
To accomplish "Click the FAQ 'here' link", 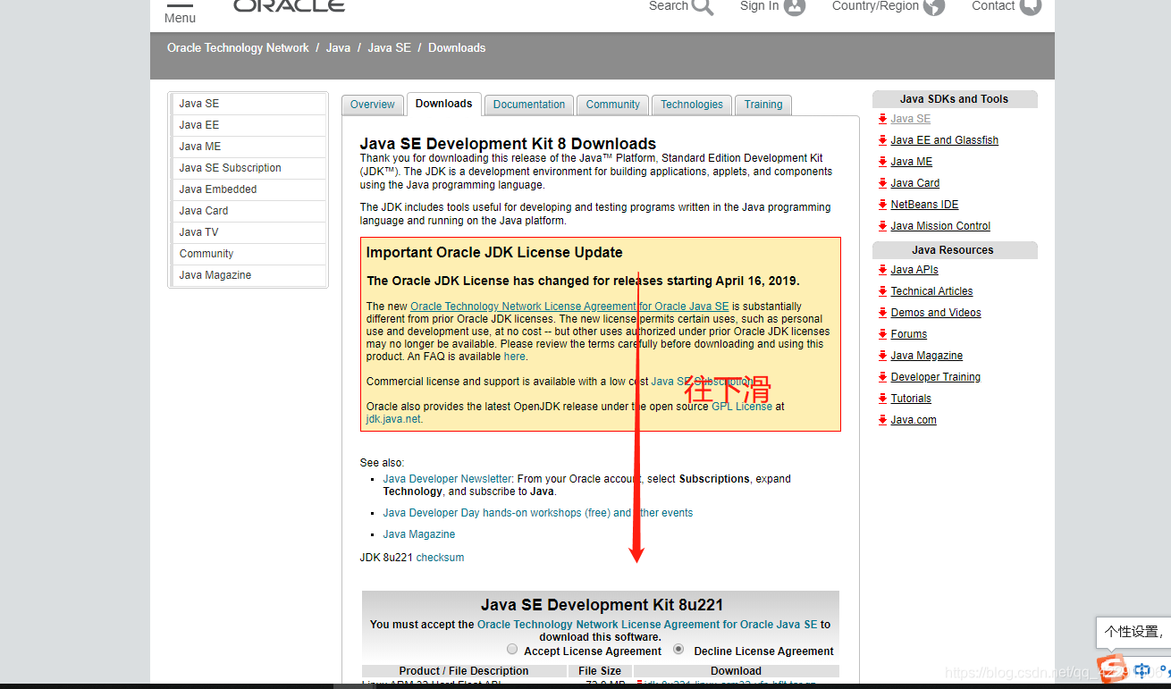I will coord(514,357).
